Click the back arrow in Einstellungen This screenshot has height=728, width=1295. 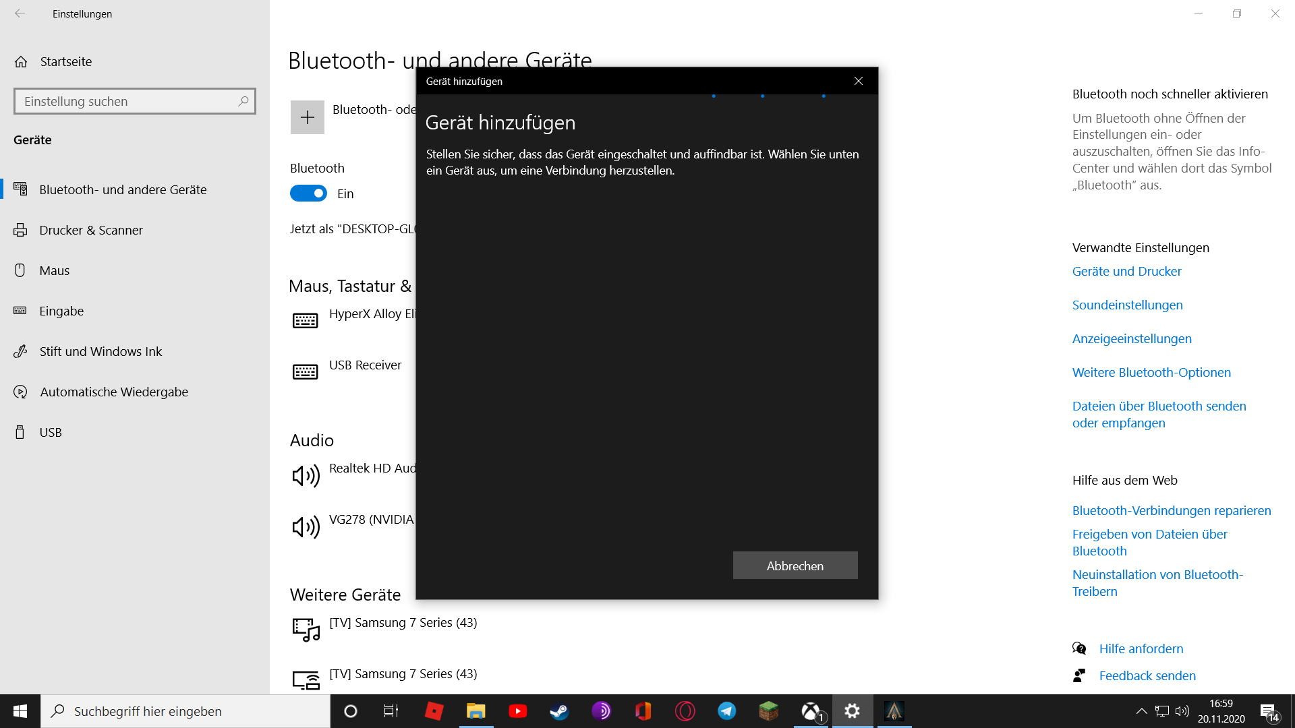coord(20,13)
